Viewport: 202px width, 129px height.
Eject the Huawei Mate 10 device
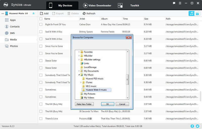34,13
